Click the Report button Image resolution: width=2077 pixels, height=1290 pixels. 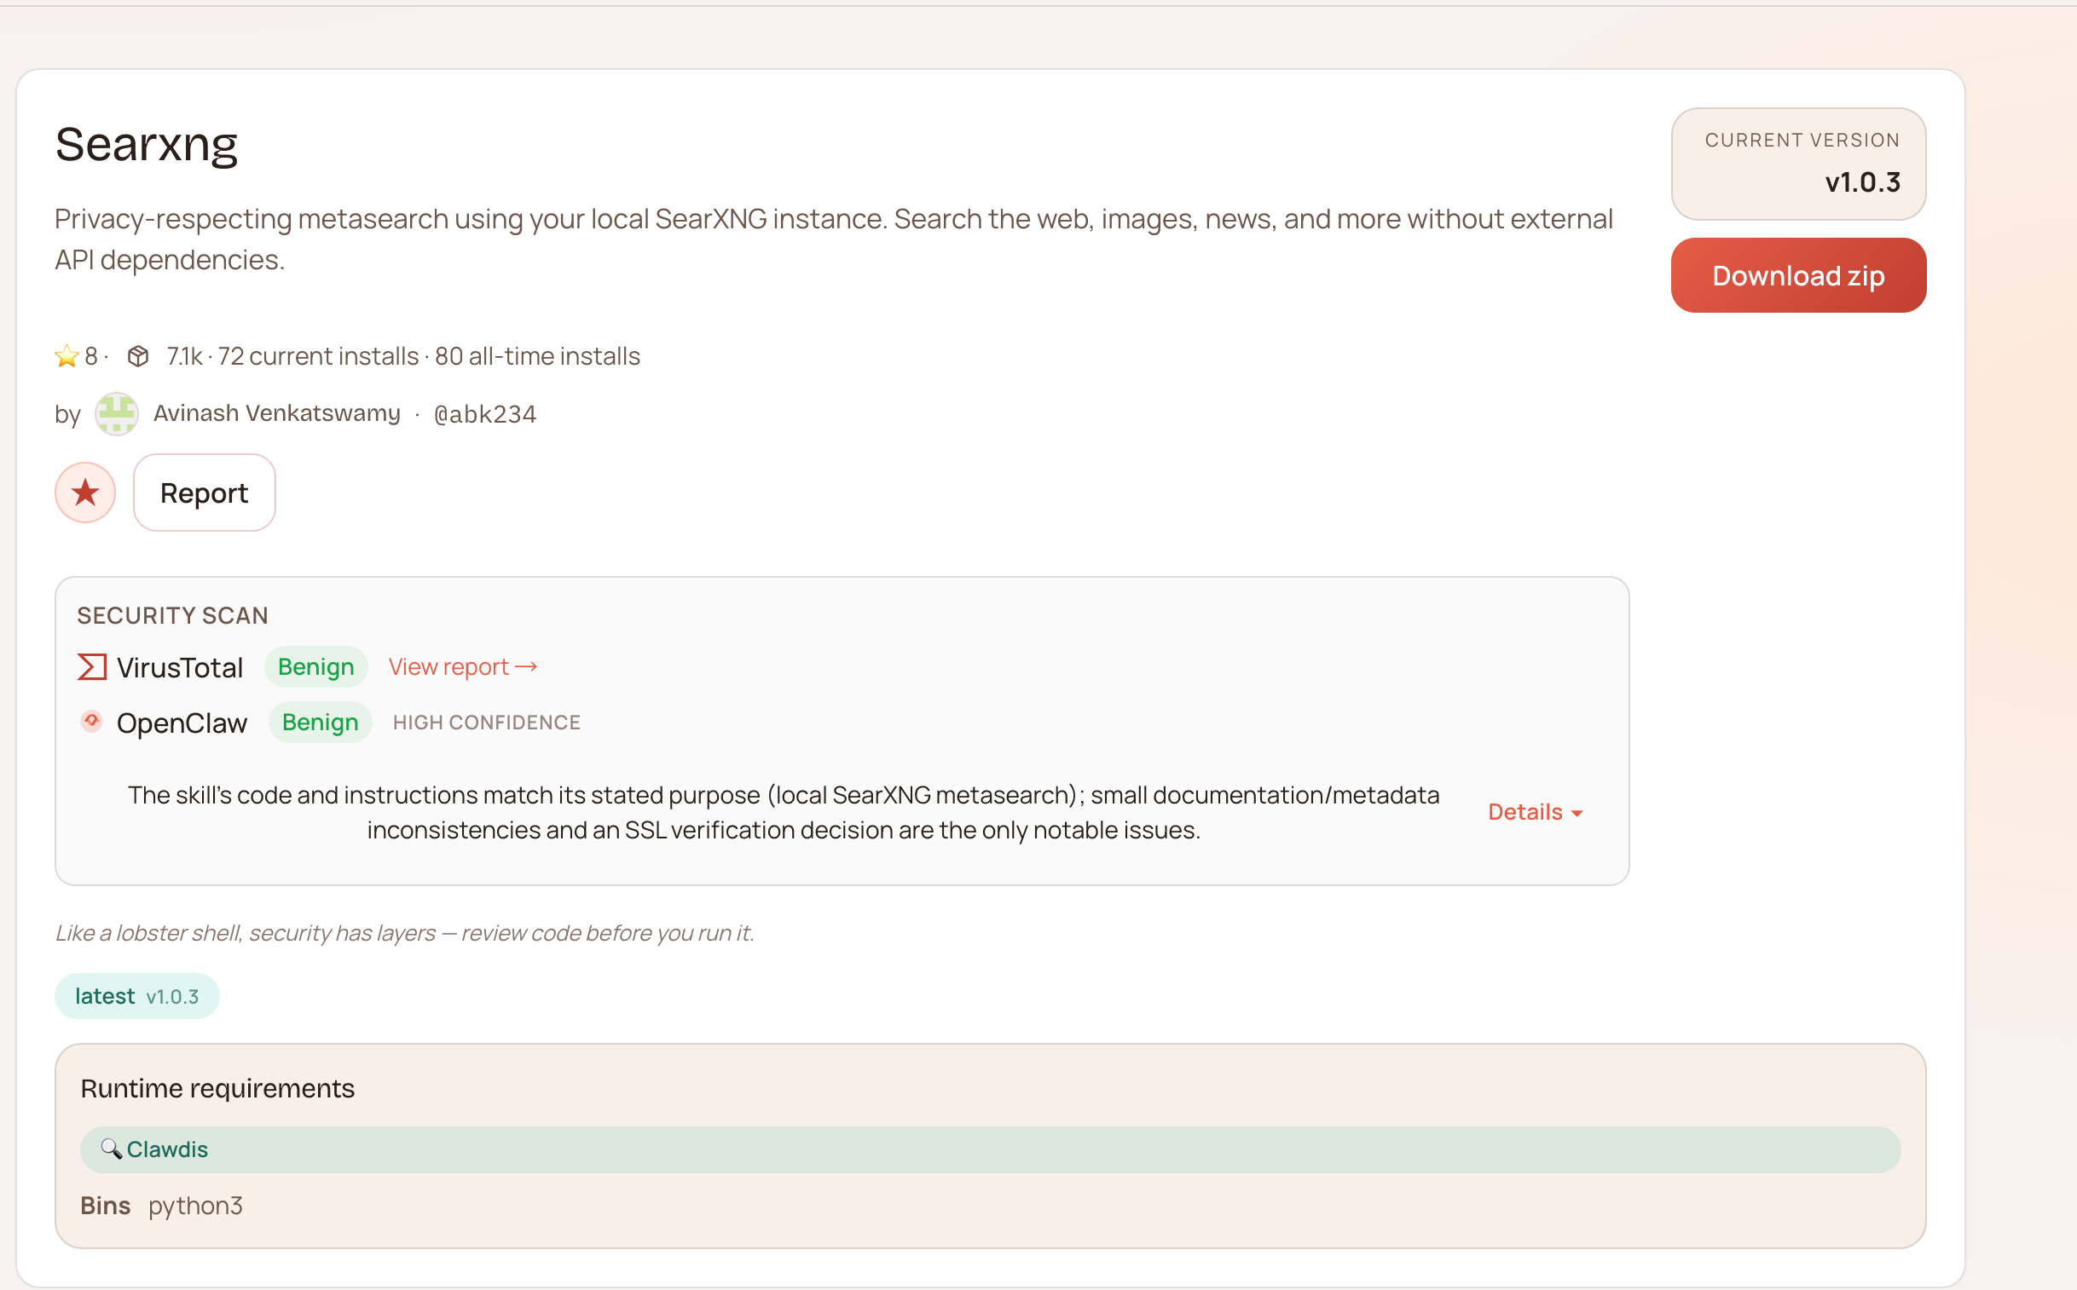click(204, 492)
